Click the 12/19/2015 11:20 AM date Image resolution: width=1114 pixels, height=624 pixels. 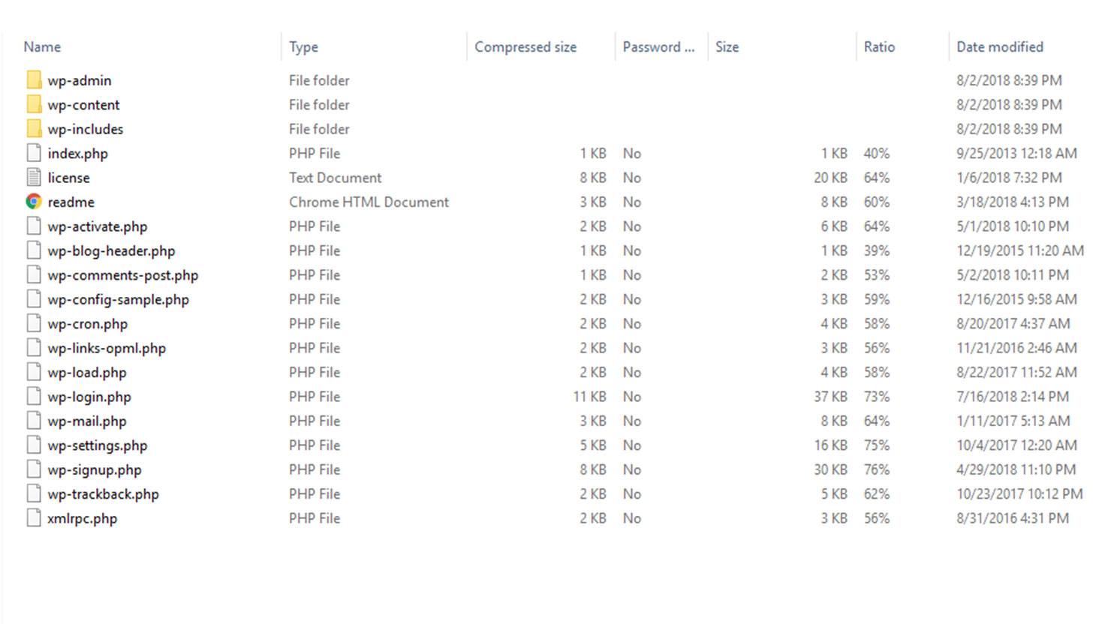pyautogui.click(x=1020, y=250)
